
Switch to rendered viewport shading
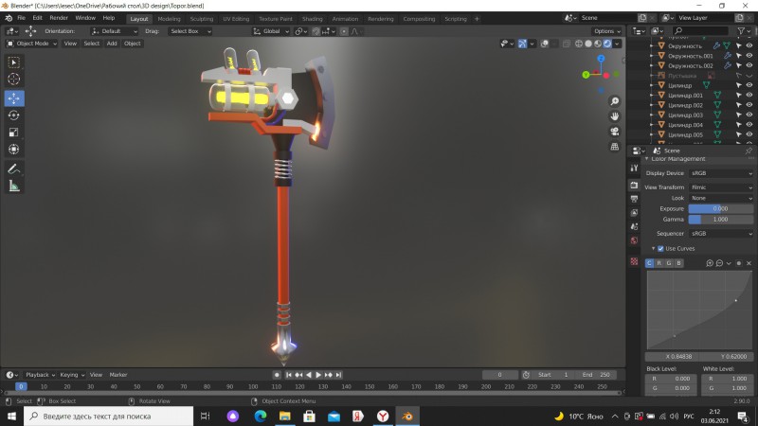pyautogui.click(x=607, y=44)
